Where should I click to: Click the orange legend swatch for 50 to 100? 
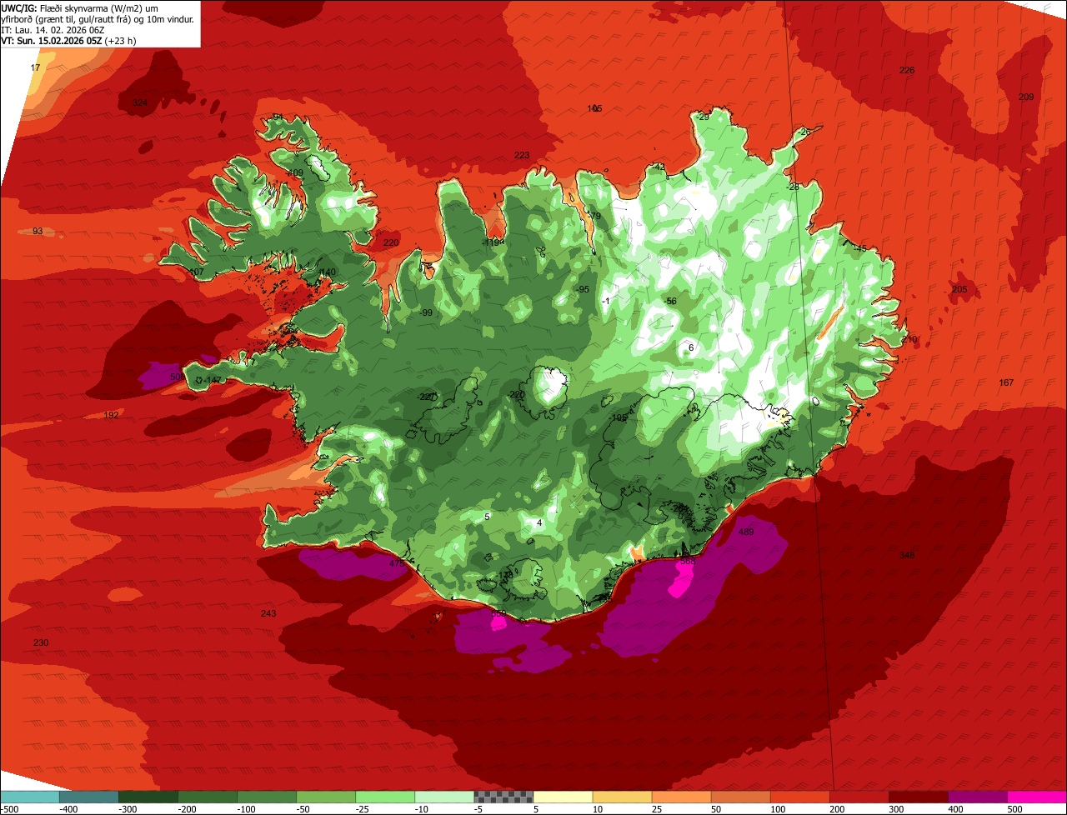pyautogui.click(x=740, y=797)
